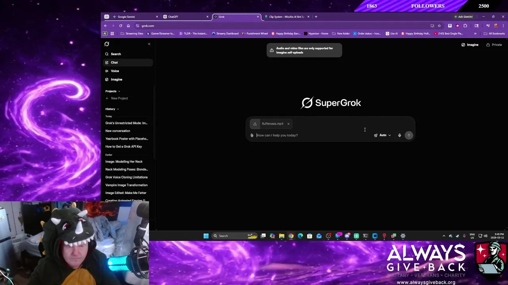The width and height of the screenshot is (508, 285).
Task: Open the Settings gear taskbar icon
Action: [x=403, y=236]
